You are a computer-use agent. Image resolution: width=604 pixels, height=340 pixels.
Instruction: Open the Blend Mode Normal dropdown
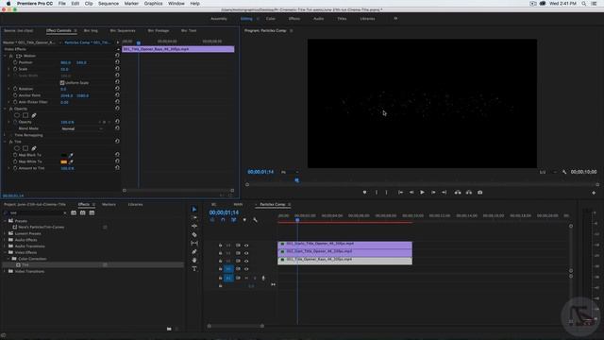coord(82,128)
